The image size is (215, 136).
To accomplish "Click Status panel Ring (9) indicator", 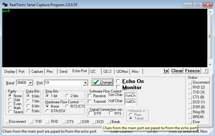I will (x=190, y=112).
